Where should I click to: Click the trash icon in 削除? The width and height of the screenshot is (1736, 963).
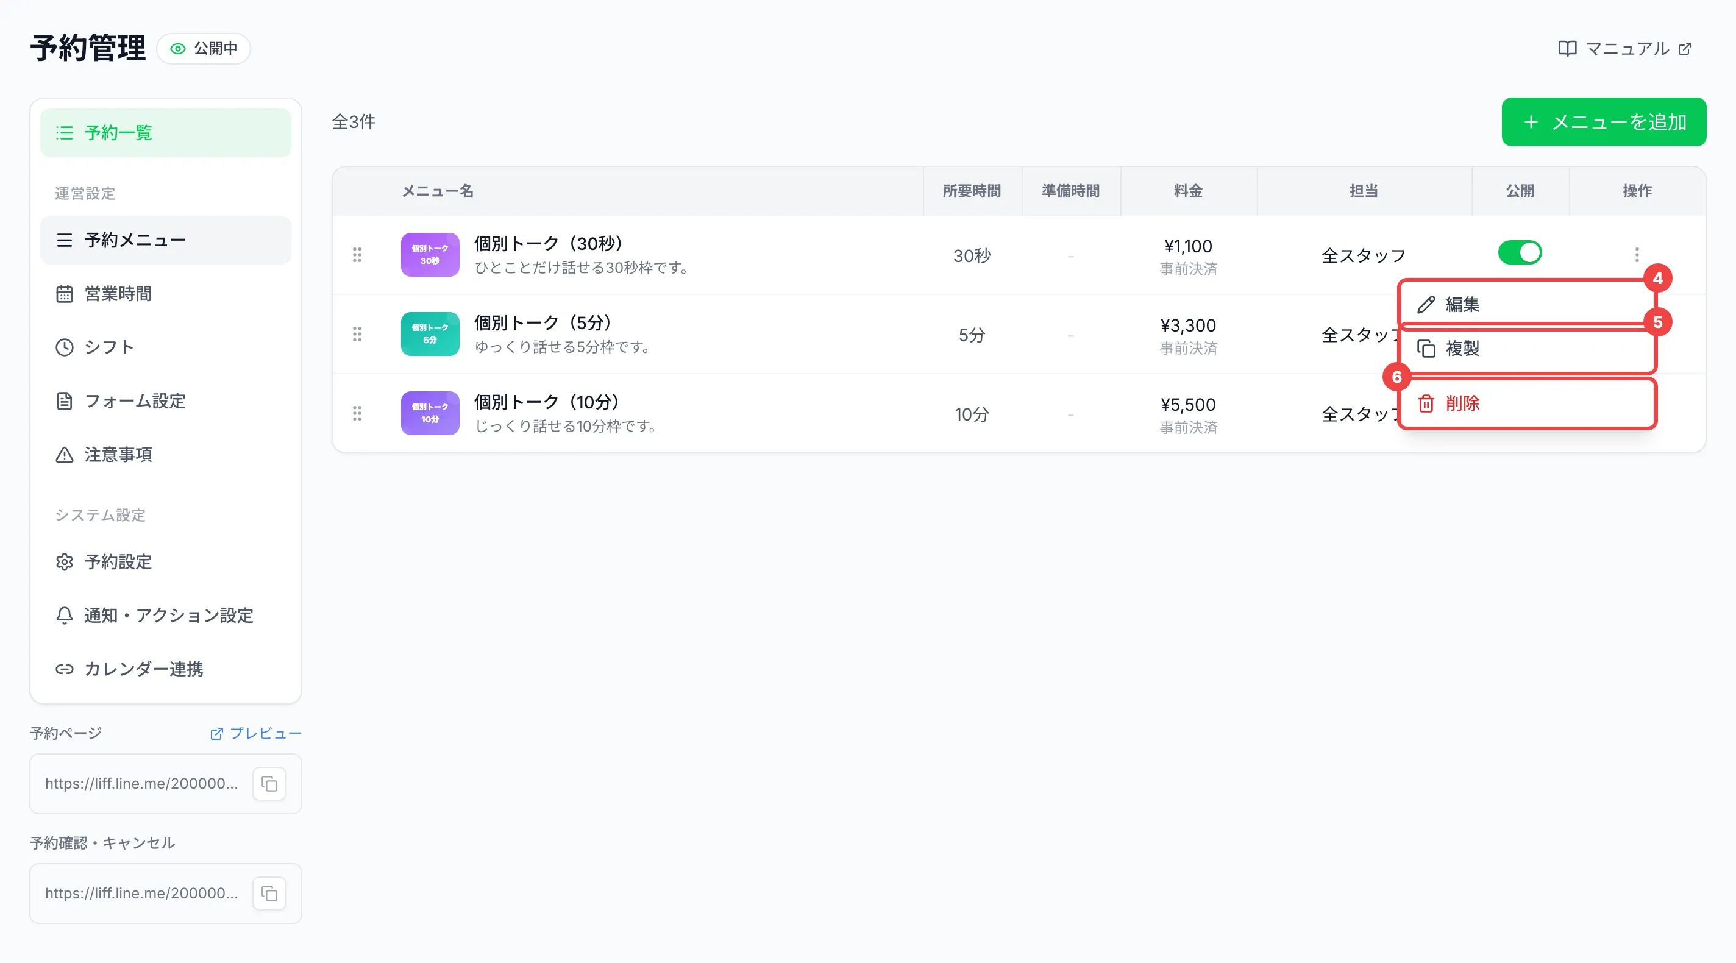click(x=1425, y=403)
